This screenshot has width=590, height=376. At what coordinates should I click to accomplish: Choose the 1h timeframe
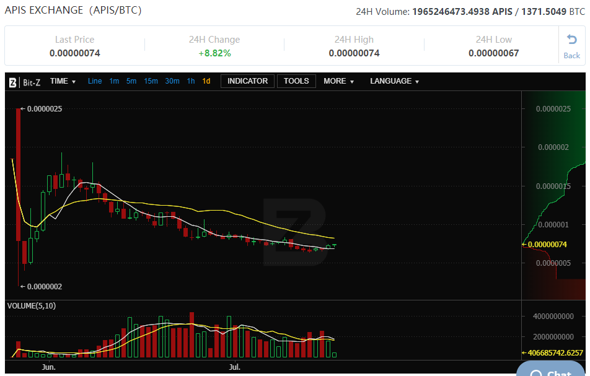pyautogui.click(x=191, y=81)
